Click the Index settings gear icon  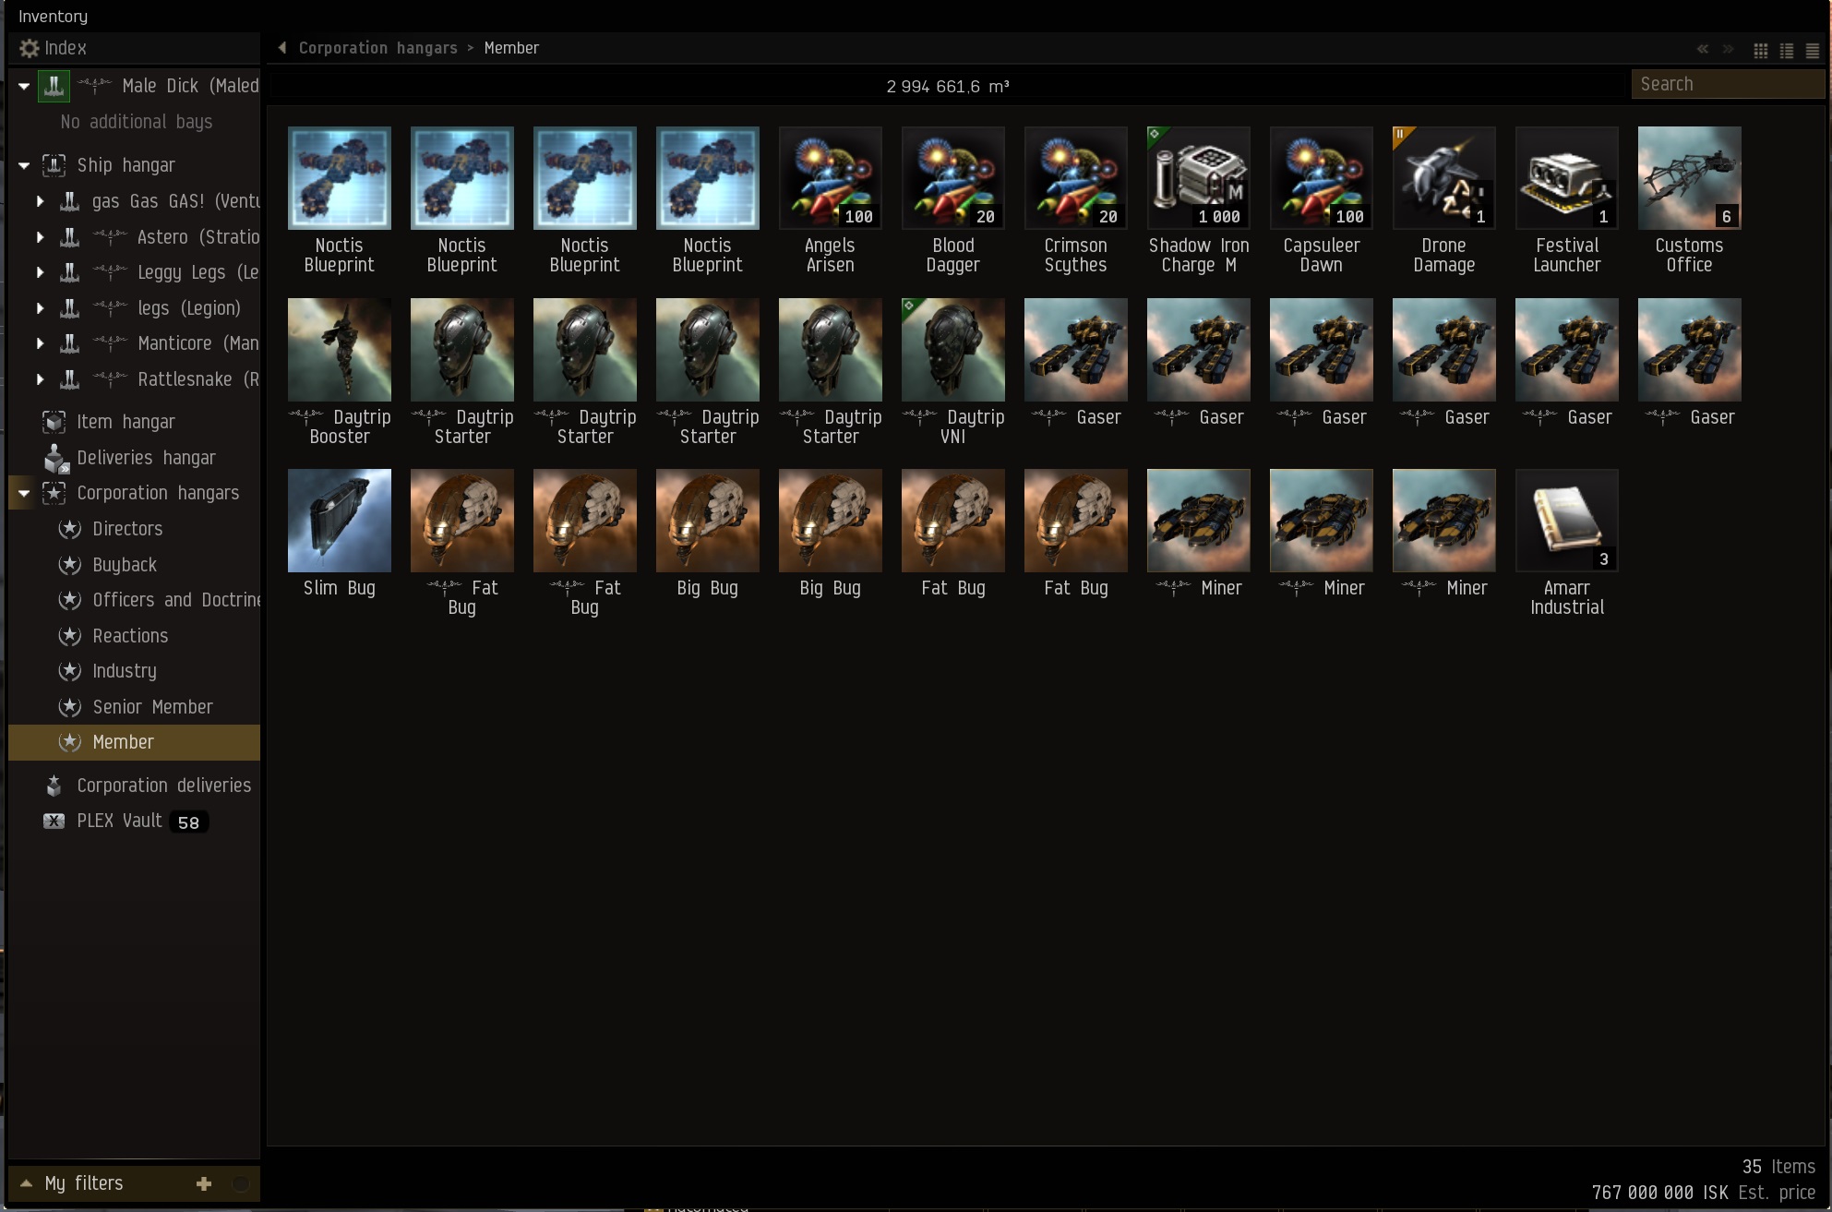30,48
